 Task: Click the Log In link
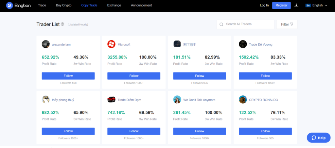(x=264, y=6)
